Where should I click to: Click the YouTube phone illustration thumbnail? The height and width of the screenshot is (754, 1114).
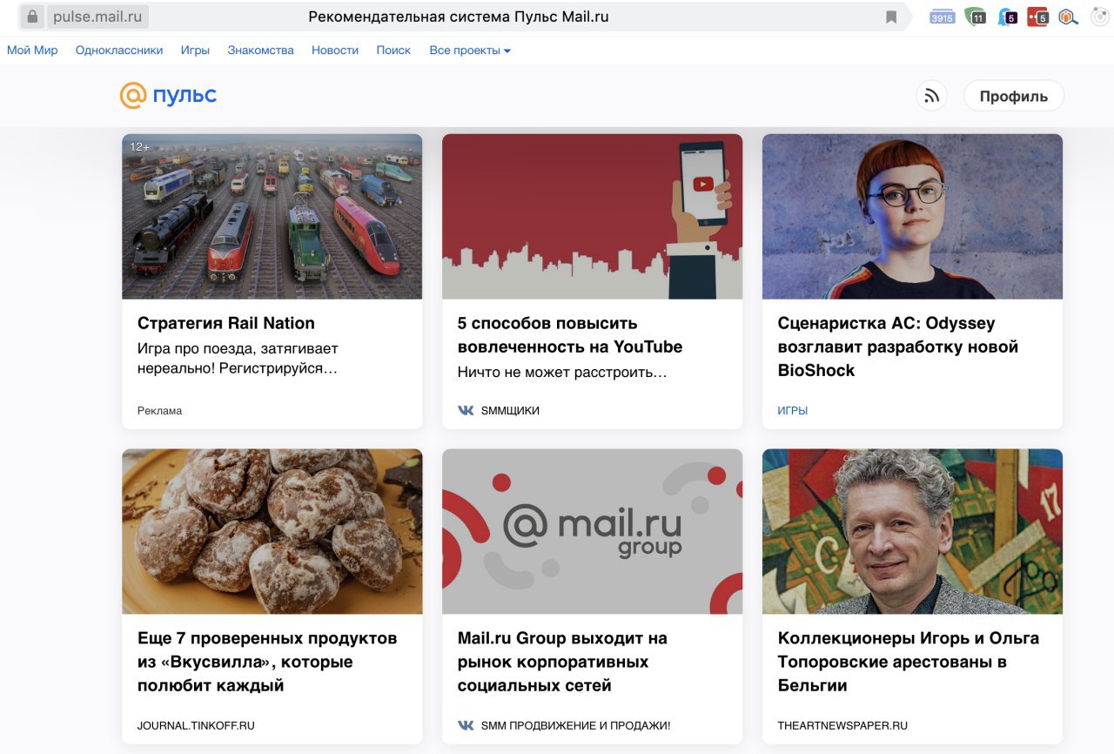(593, 217)
